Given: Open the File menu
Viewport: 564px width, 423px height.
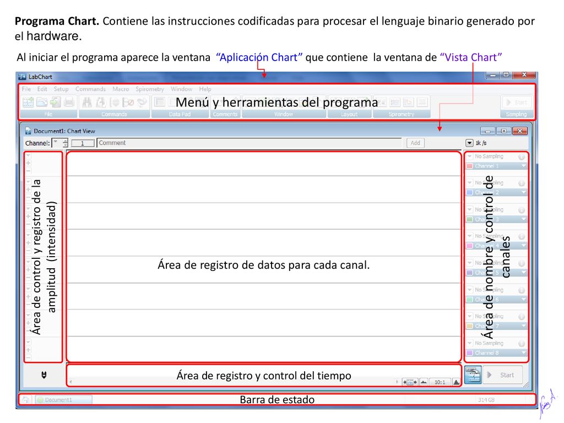Looking at the screenshot, I should (x=26, y=89).
